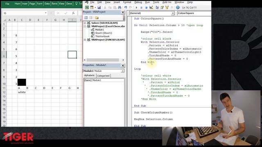Screen dimensions: 262x147
Task: Click View Code icon in Project pane
Action: [x=86, y=18]
